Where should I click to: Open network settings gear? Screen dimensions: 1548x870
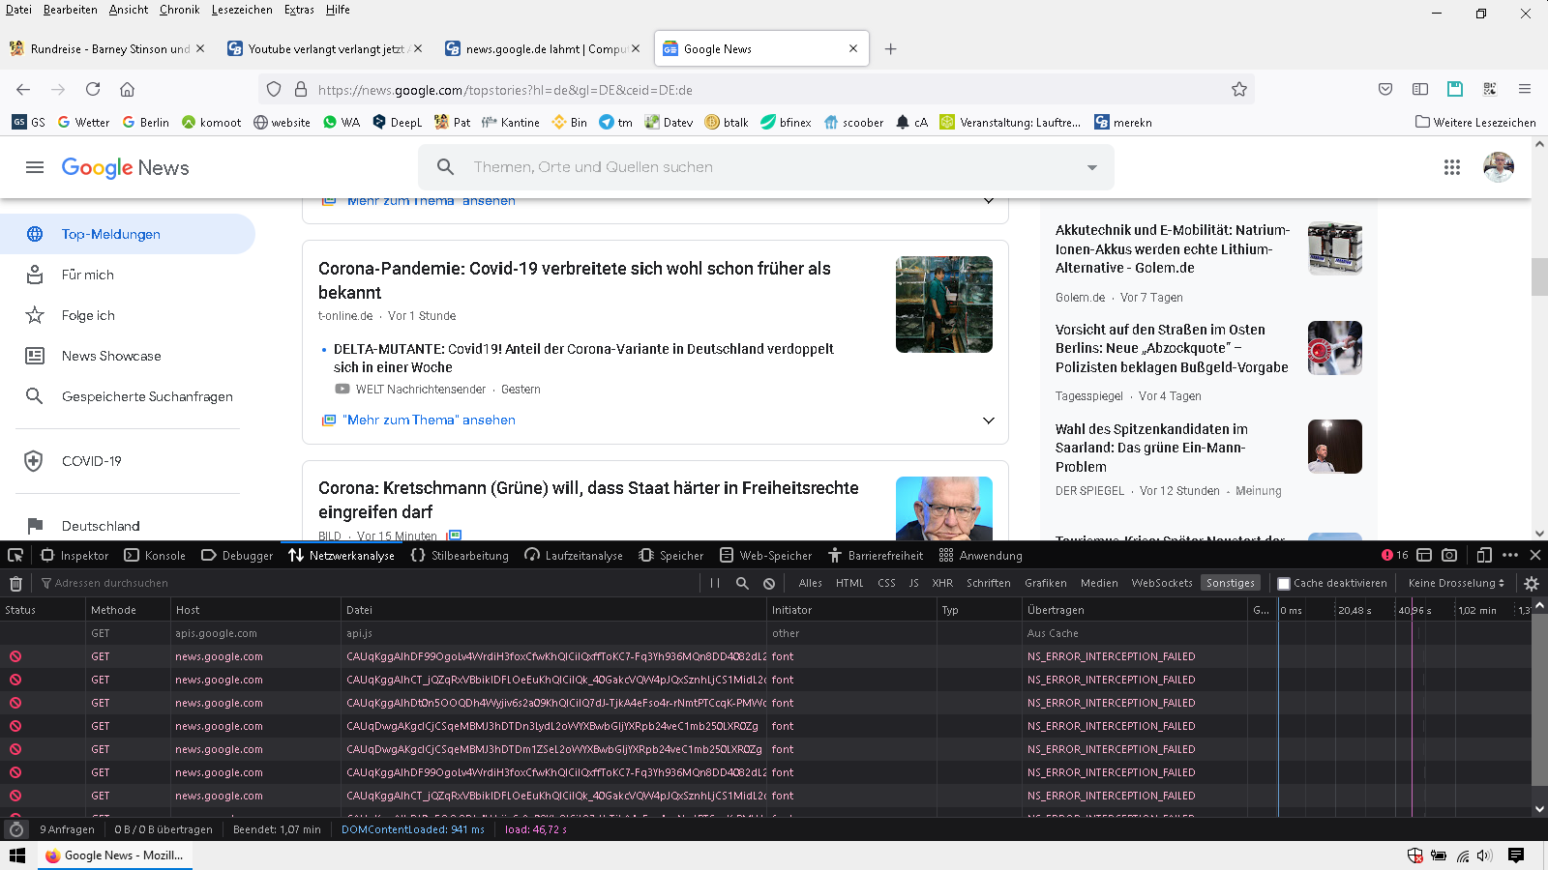click(1532, 583)
